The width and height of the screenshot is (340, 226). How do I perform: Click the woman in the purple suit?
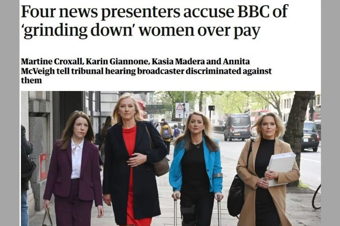[x=74, y=169]
